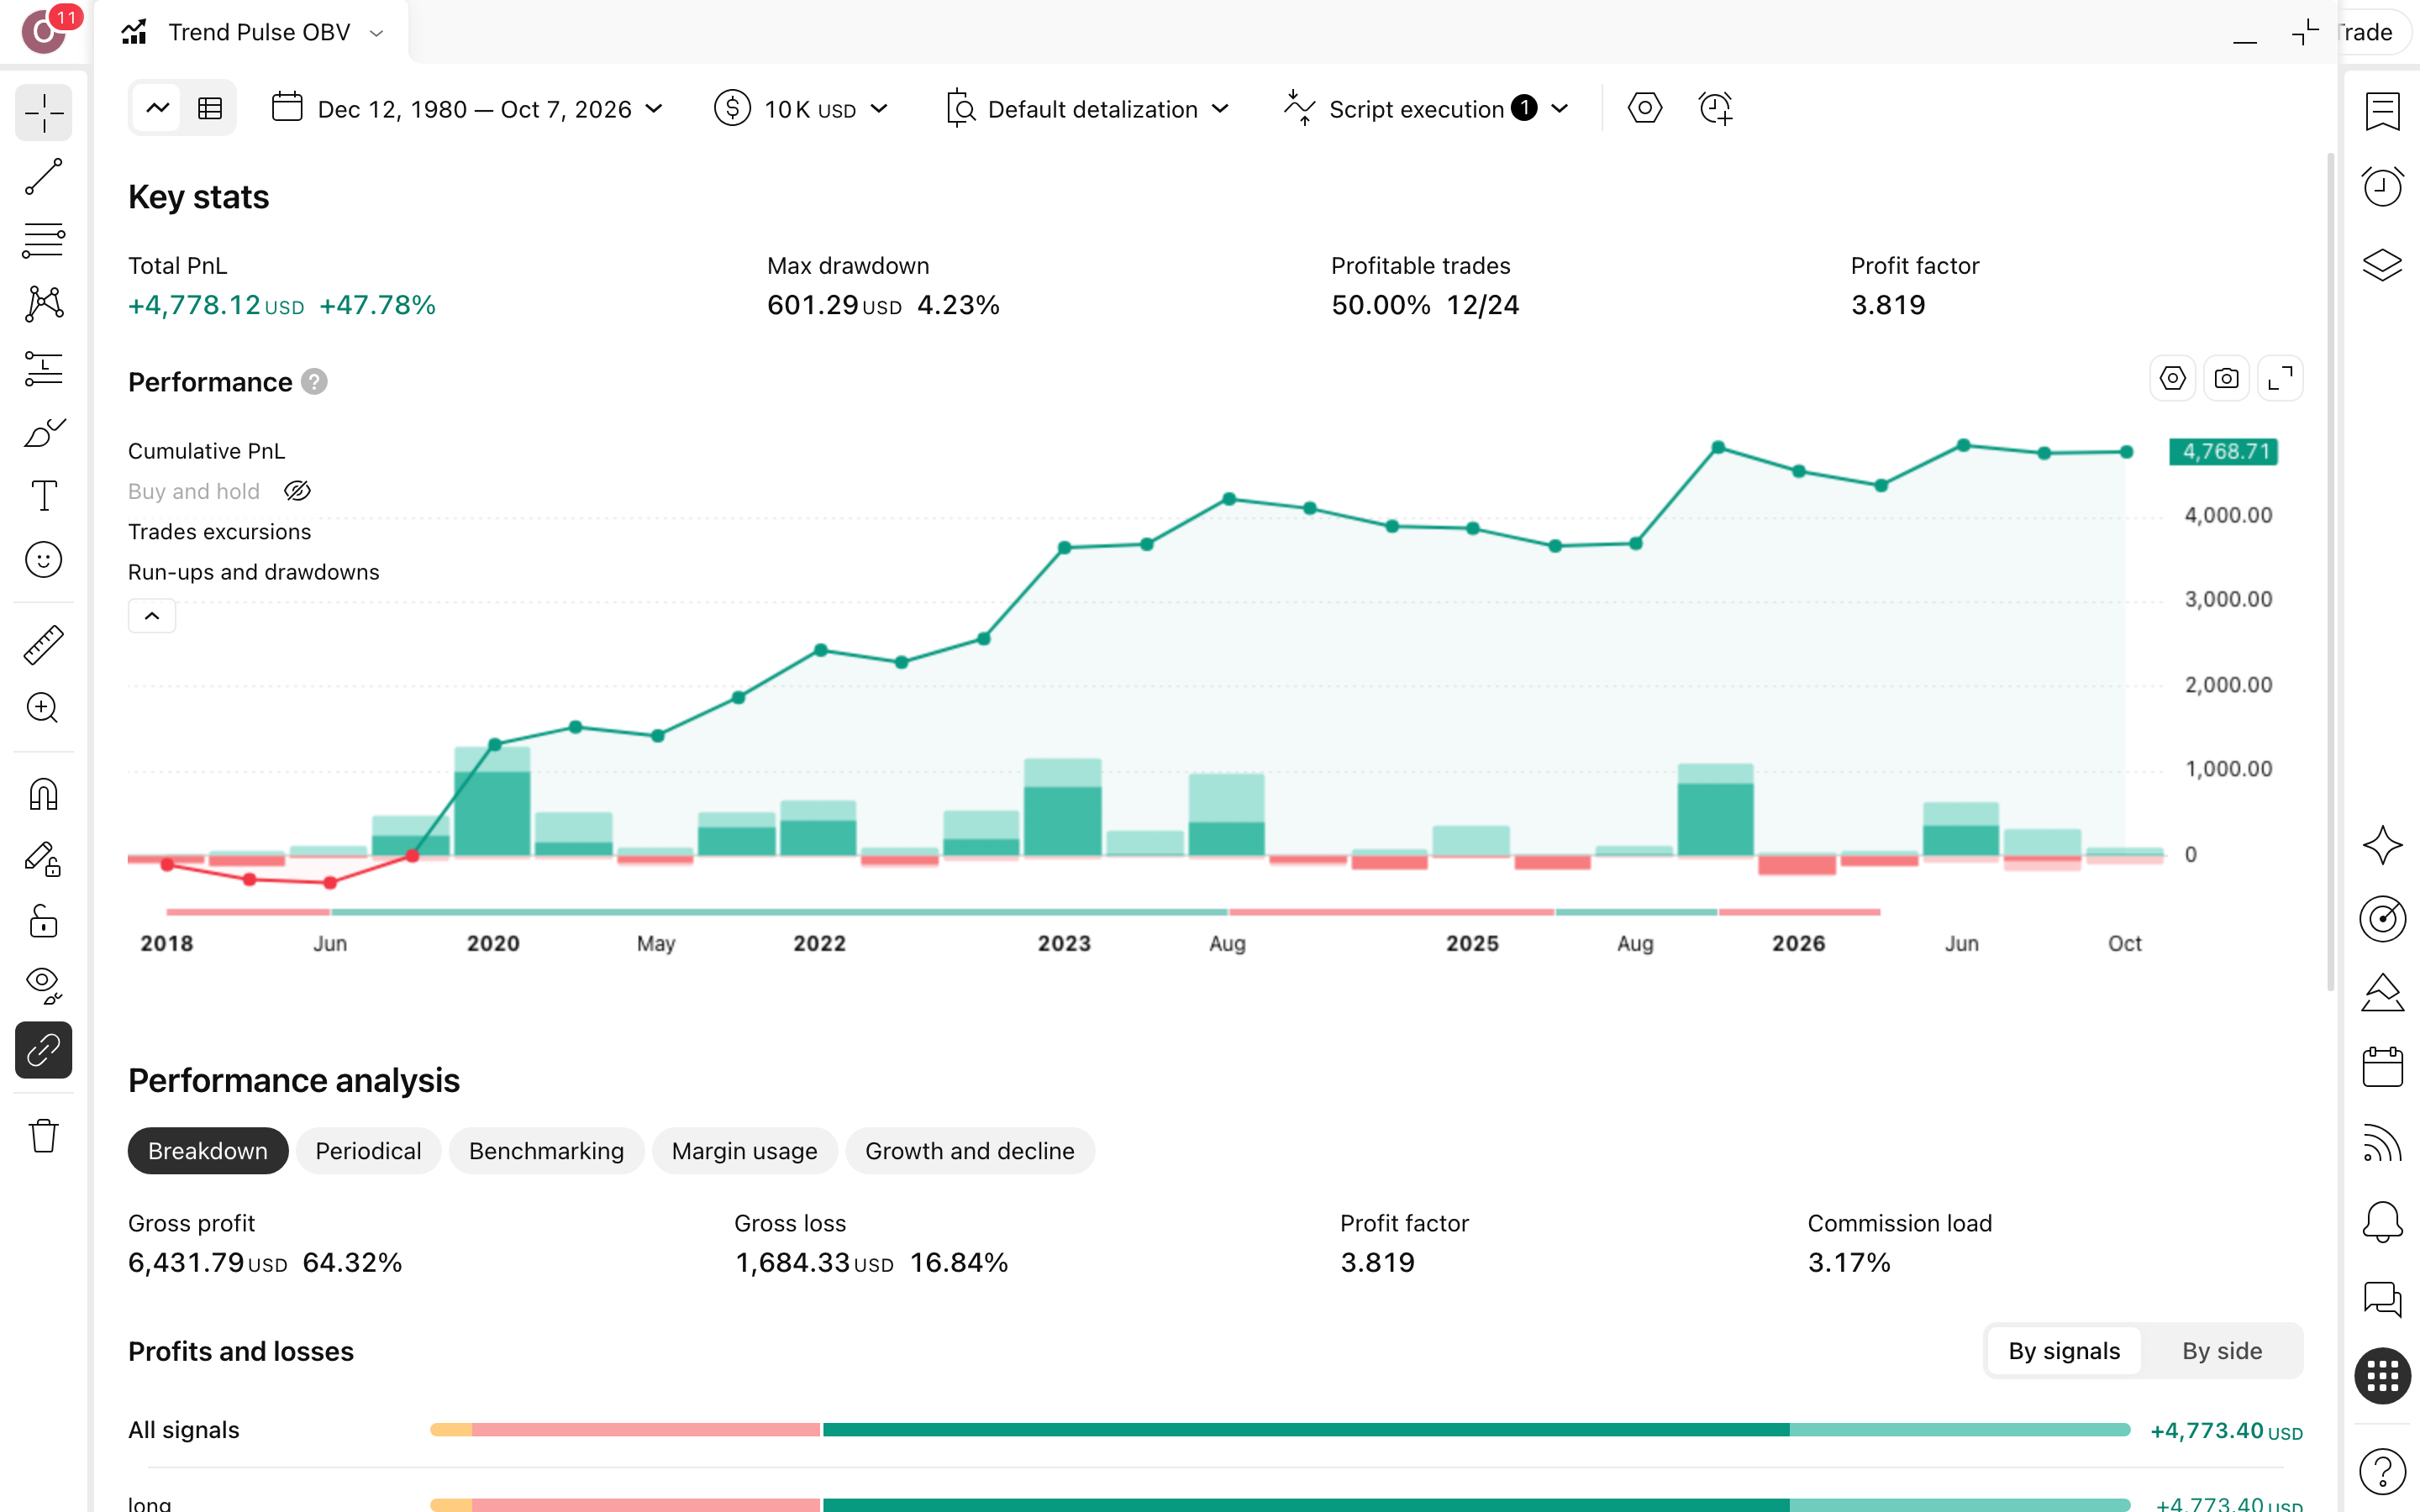Image resolution: width=2420 pixels, height=1512 pixels.
Task: Open the watchlist panel icon
Action: point(2382,111)
